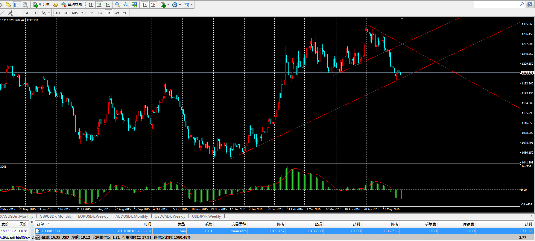Open the GBPUSDk,Monthly chart tab
This screenshot has width=535, height=241.
(x=56, y=216)
